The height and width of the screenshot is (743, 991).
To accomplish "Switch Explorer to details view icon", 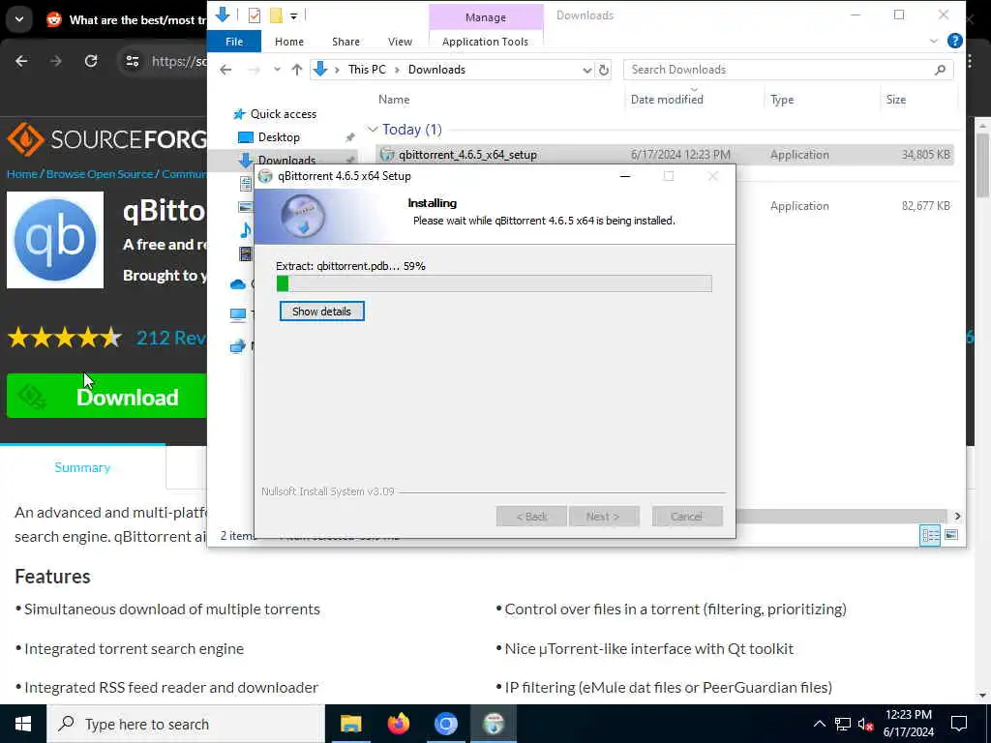I will coord(930,535).
